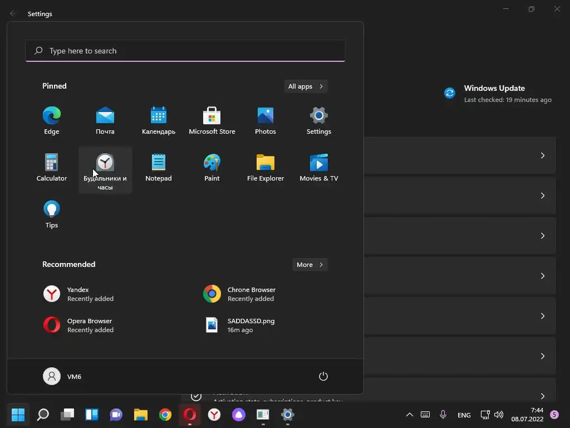Open the volume tray icon
Viewport: 570px width, 428px height.
[499, 415]
